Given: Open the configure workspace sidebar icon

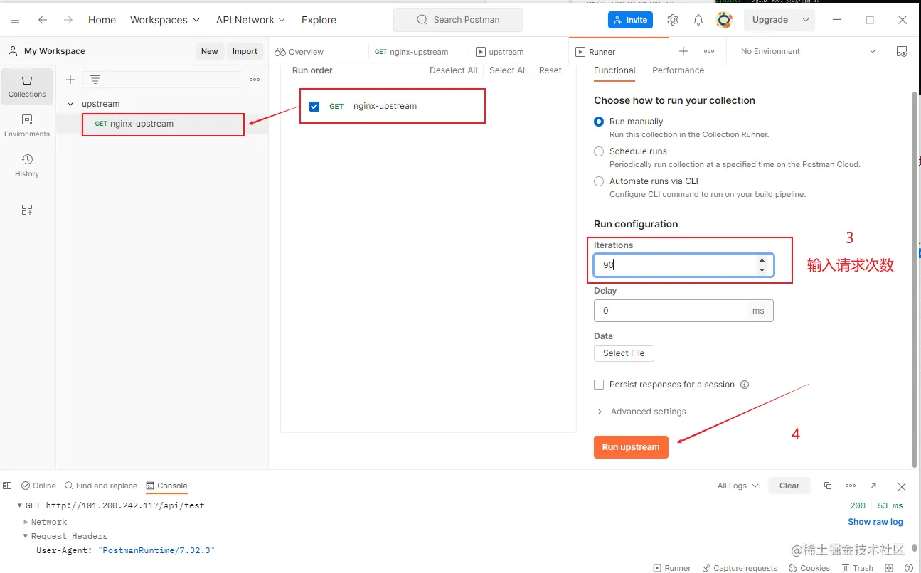Looking at the screenshot, I should coord(27,210).
